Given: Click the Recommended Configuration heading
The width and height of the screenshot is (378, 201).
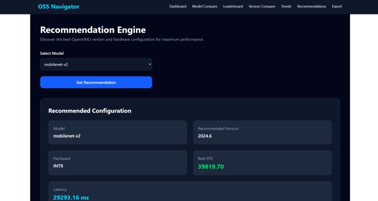Looking at the screenshot, I should [x=90, y=111].
